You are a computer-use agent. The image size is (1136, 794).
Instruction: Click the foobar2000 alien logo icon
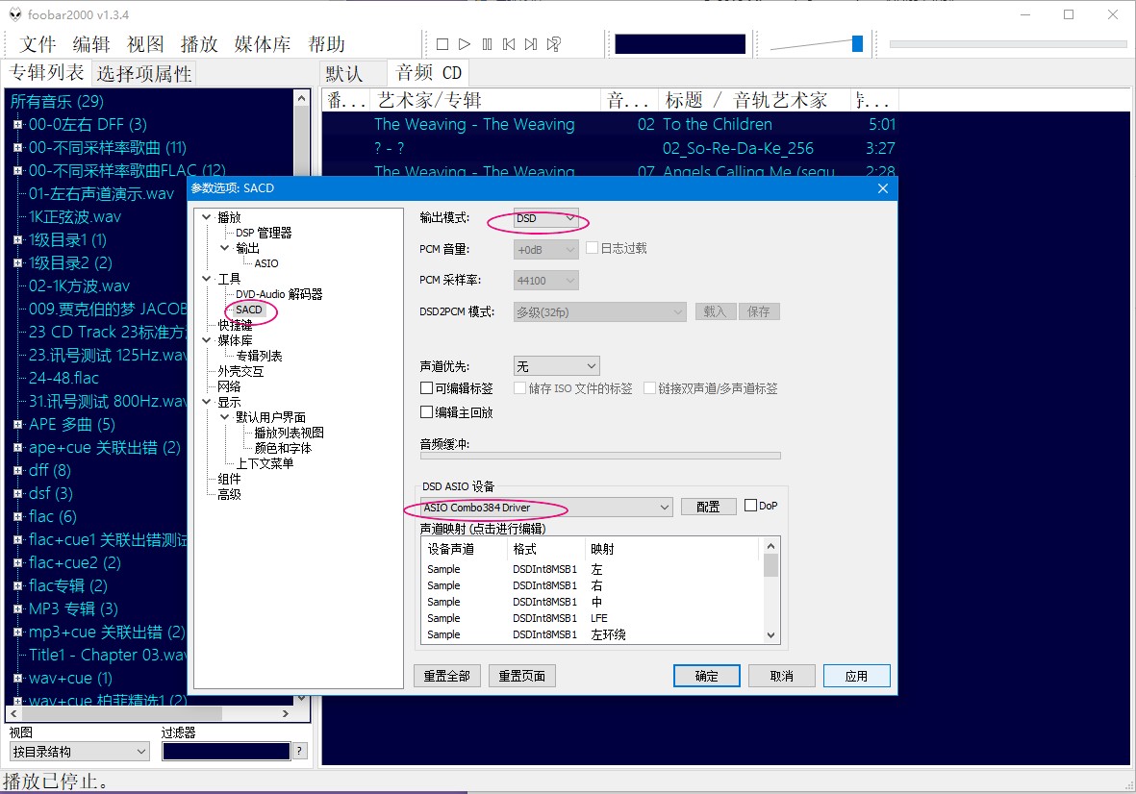(x=15, y=14)
